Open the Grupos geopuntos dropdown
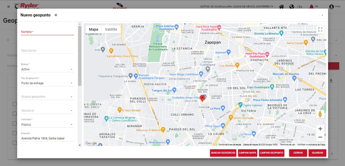The image size is (345, 166). [48, 97]
